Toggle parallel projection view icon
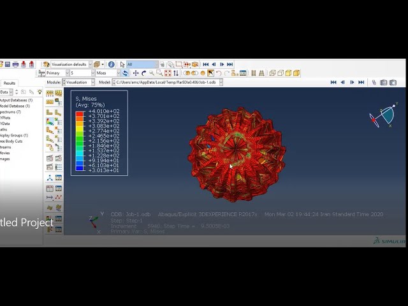Viewport: 408px width, 306px height. coord(254,73)
